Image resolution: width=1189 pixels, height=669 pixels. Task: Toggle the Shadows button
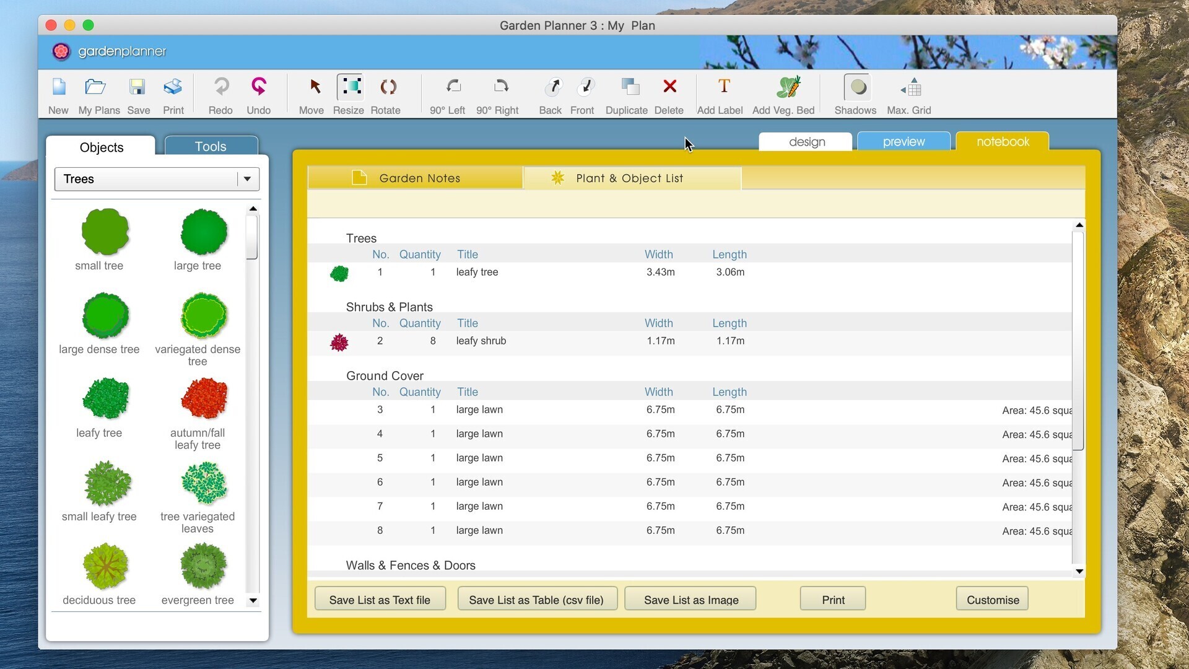[x=858, y=87]
